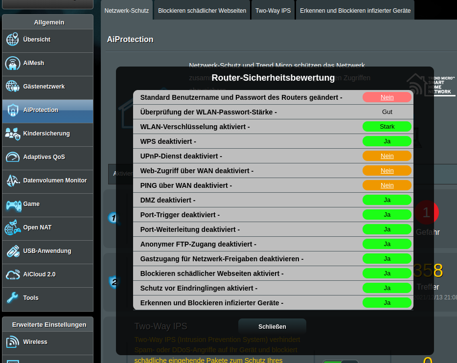The width and height of the screenshot is (457, 363).
Task: Open Wireless menu entry
Action: pos(48,343)
